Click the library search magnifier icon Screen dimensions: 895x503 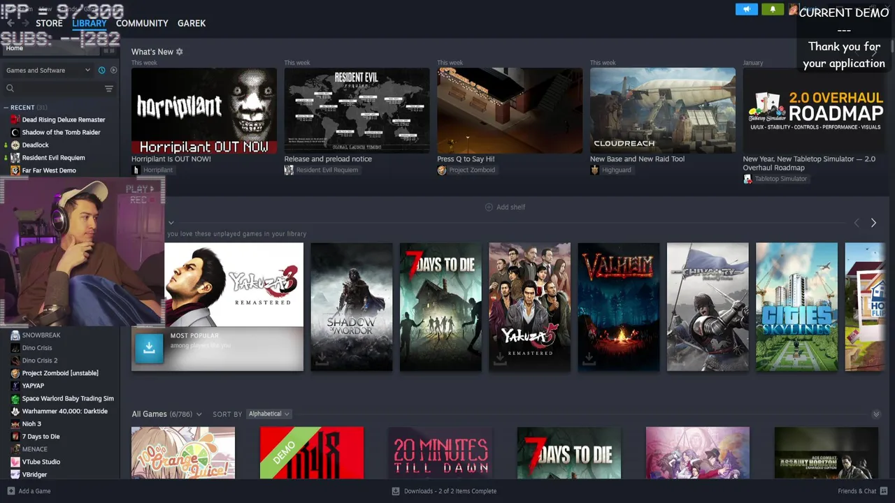[10, 88]
